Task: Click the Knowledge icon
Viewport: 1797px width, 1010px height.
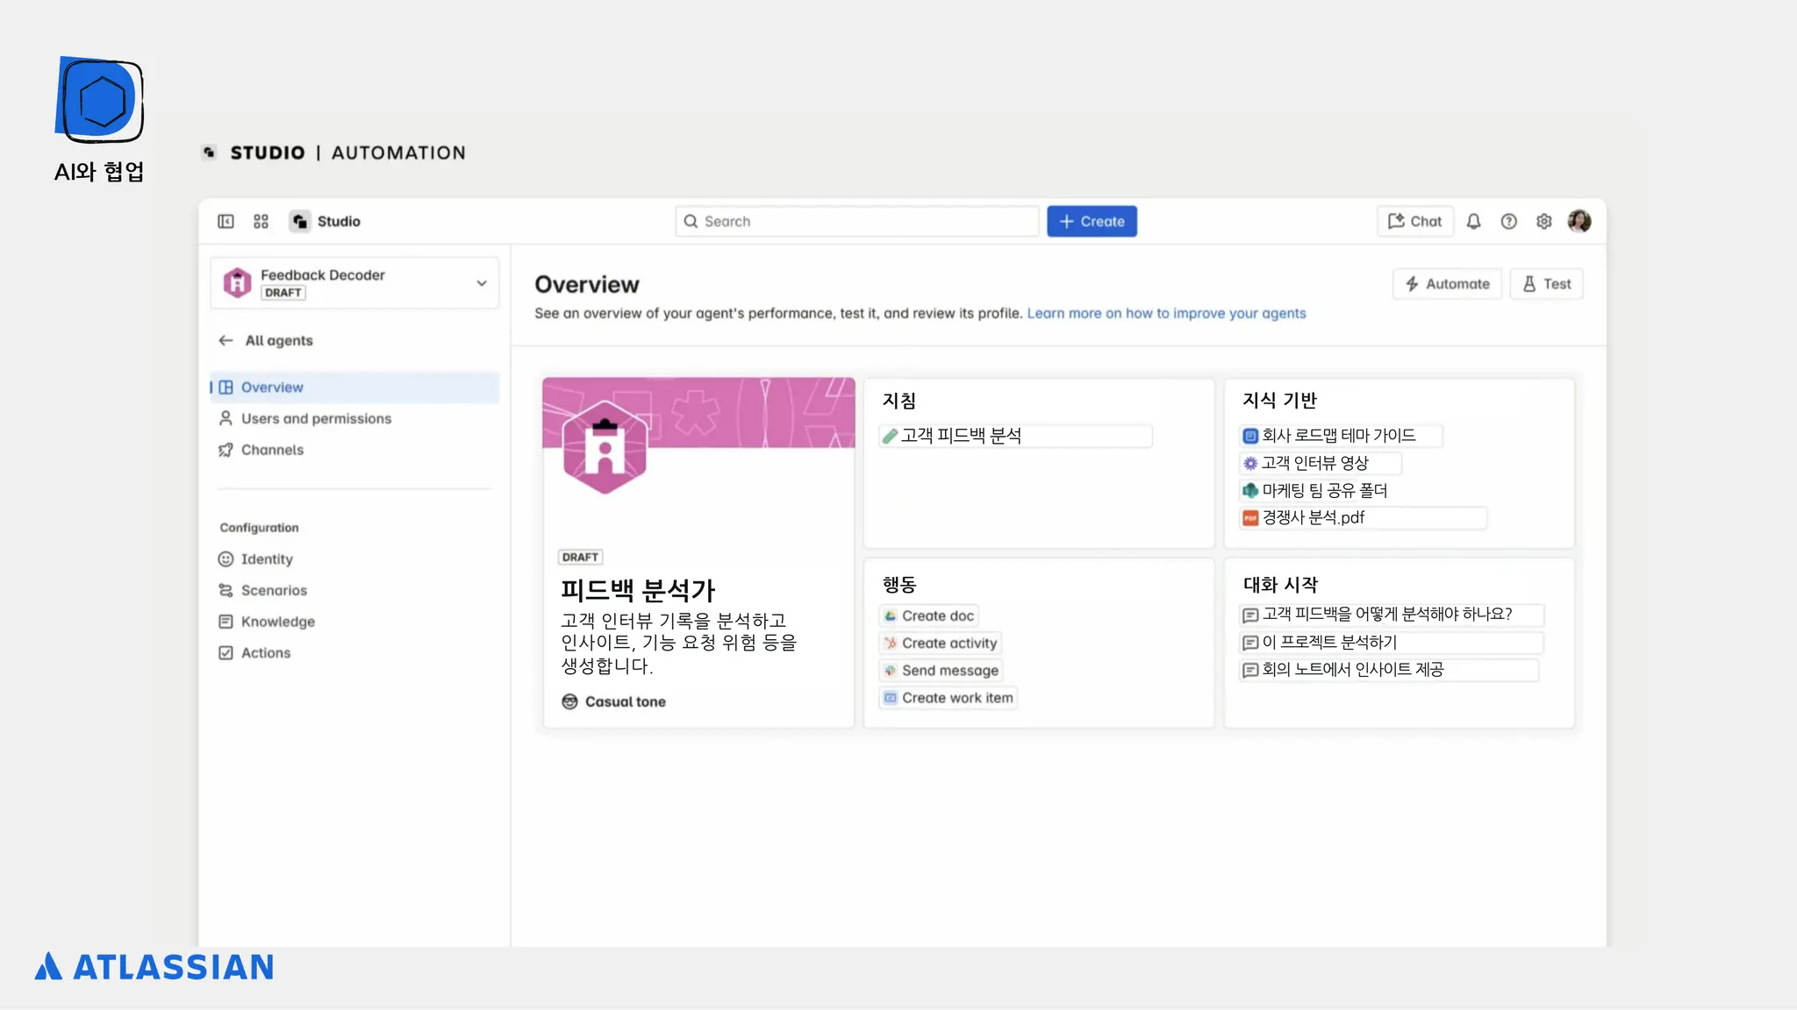Action: pos(226,622)
